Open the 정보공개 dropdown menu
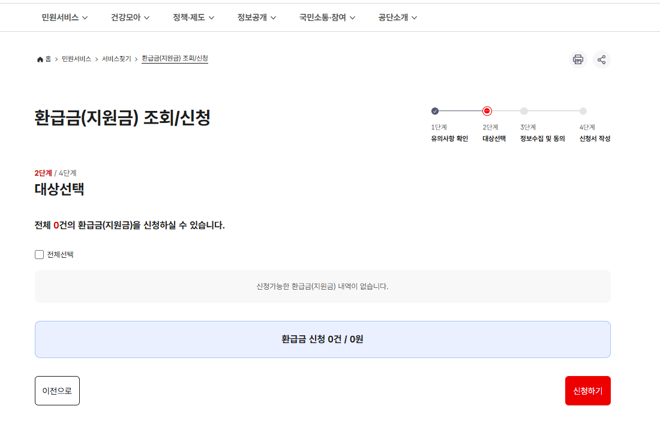Viewport: 660px width, 427px height. (x=257, y=17)
